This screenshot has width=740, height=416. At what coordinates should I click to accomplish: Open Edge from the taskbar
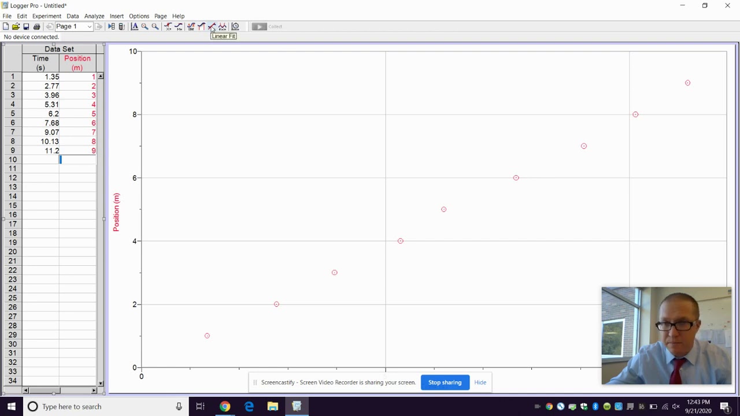coord(249,407)
